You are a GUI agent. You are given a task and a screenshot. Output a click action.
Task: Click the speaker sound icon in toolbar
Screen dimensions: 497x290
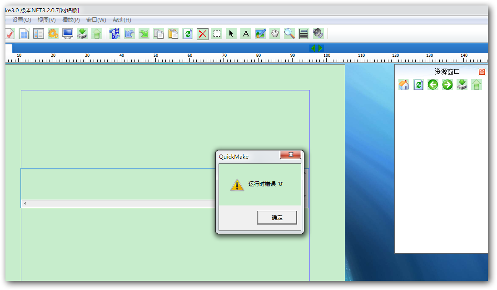pos(318,34)
